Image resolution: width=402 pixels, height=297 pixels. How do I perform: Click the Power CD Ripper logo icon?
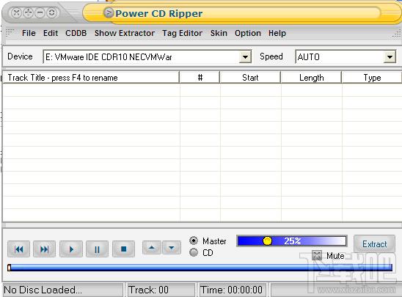pos(109,12)
